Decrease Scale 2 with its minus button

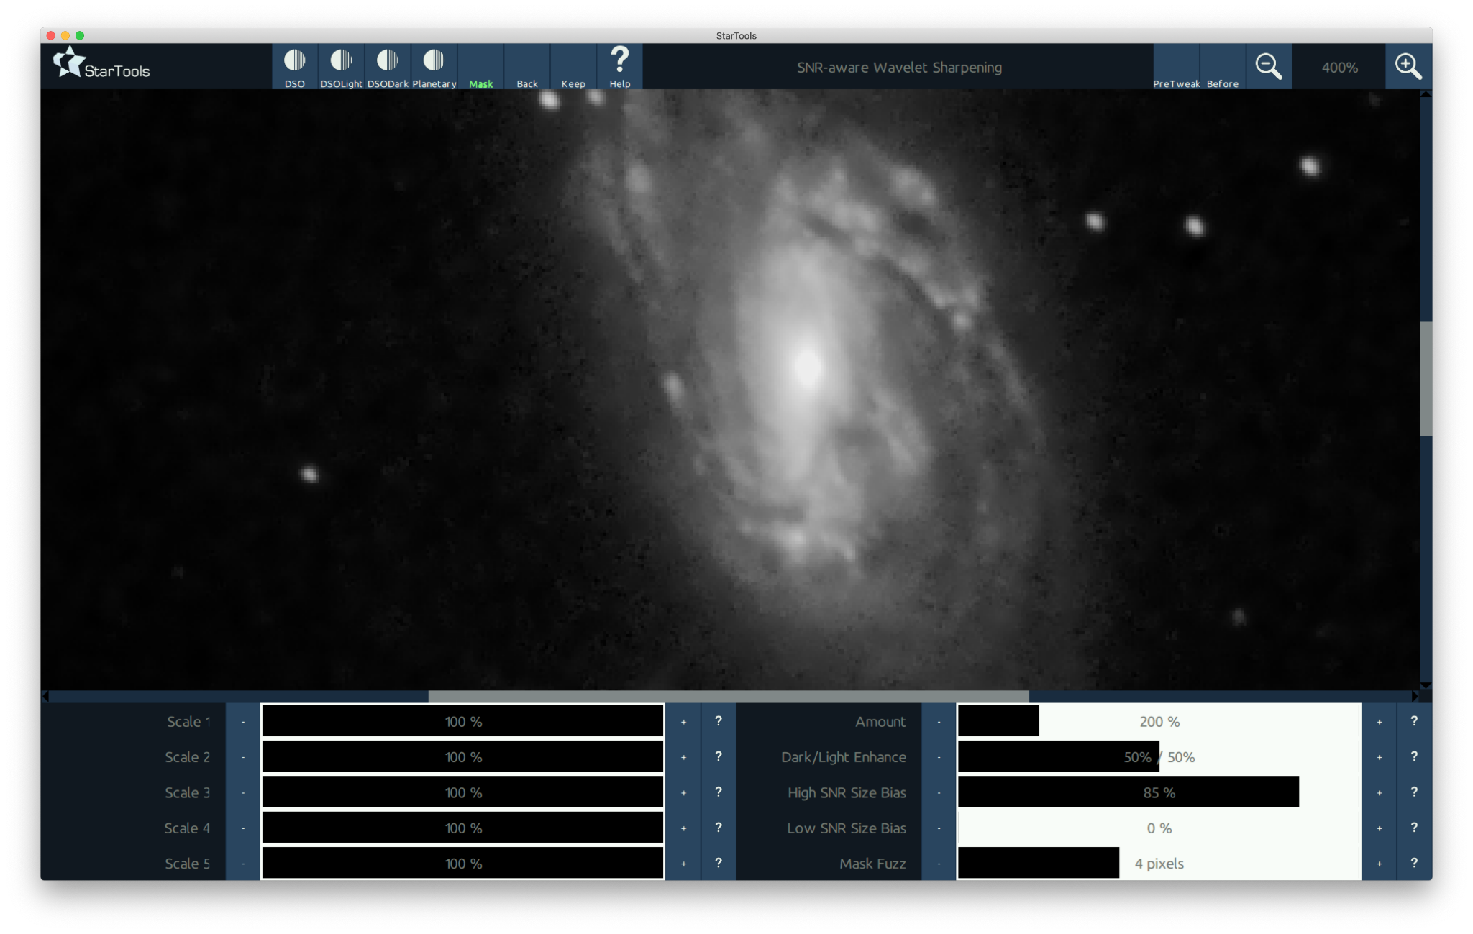(243, 756)
